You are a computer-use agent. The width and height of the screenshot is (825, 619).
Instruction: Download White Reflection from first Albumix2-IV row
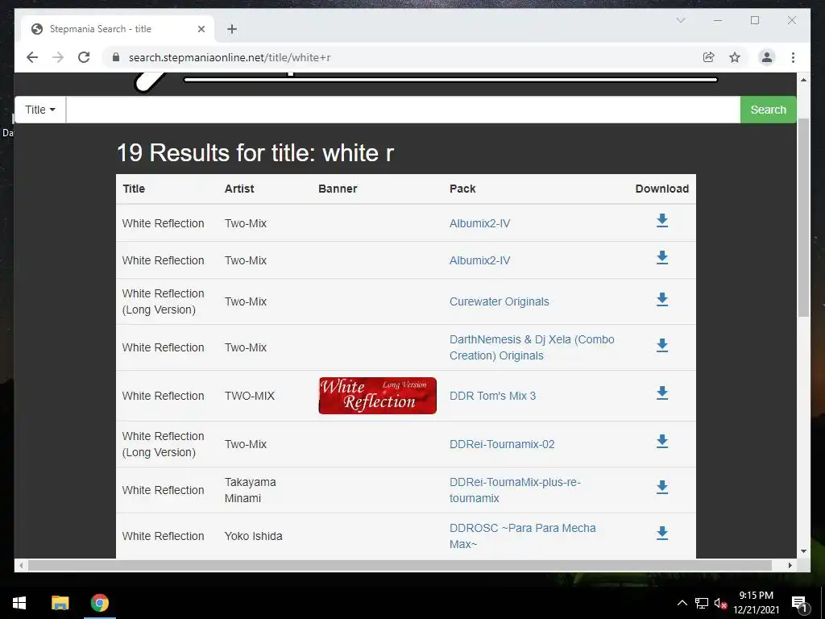pyautogui.click(x=662, y=221)
